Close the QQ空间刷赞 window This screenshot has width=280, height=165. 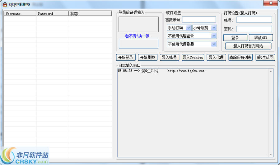[x=271, y=3]
